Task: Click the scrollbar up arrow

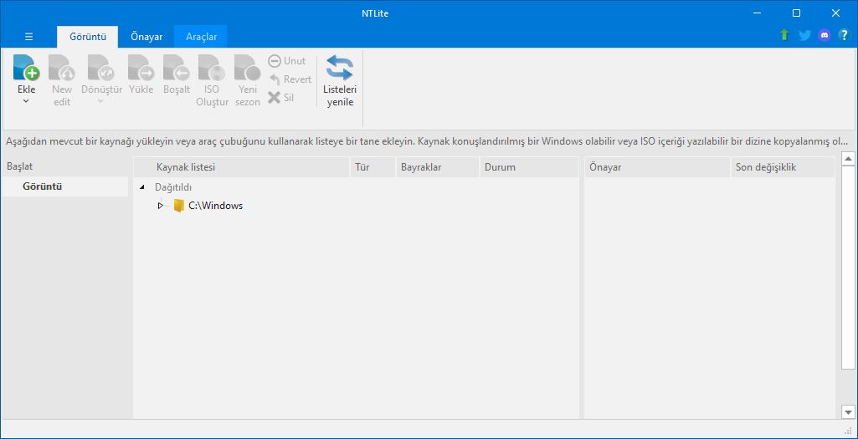Action: pos(848,159)
